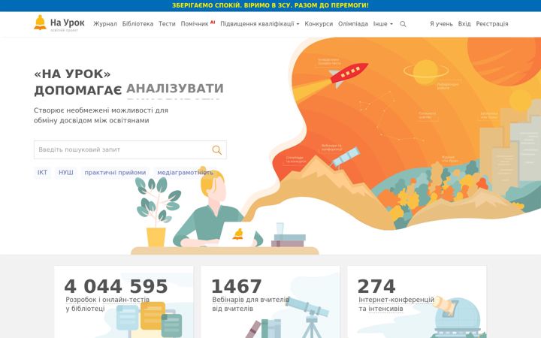The height and width of the screenshot is (338, 541).
Task: Open the search magnifier in the navbar
Action: 403,24
